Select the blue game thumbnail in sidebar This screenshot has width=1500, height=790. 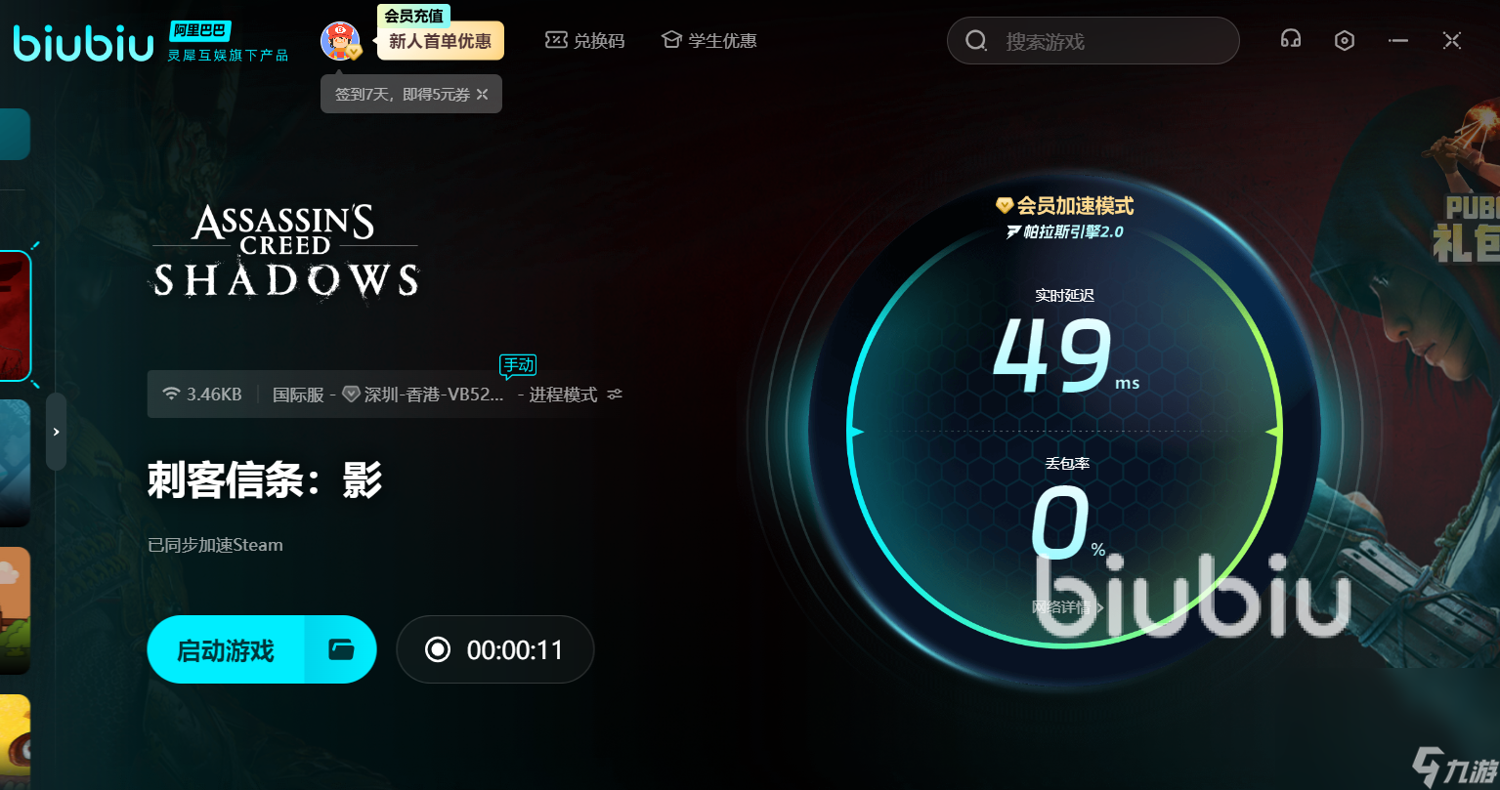click(x=15, y=463)
